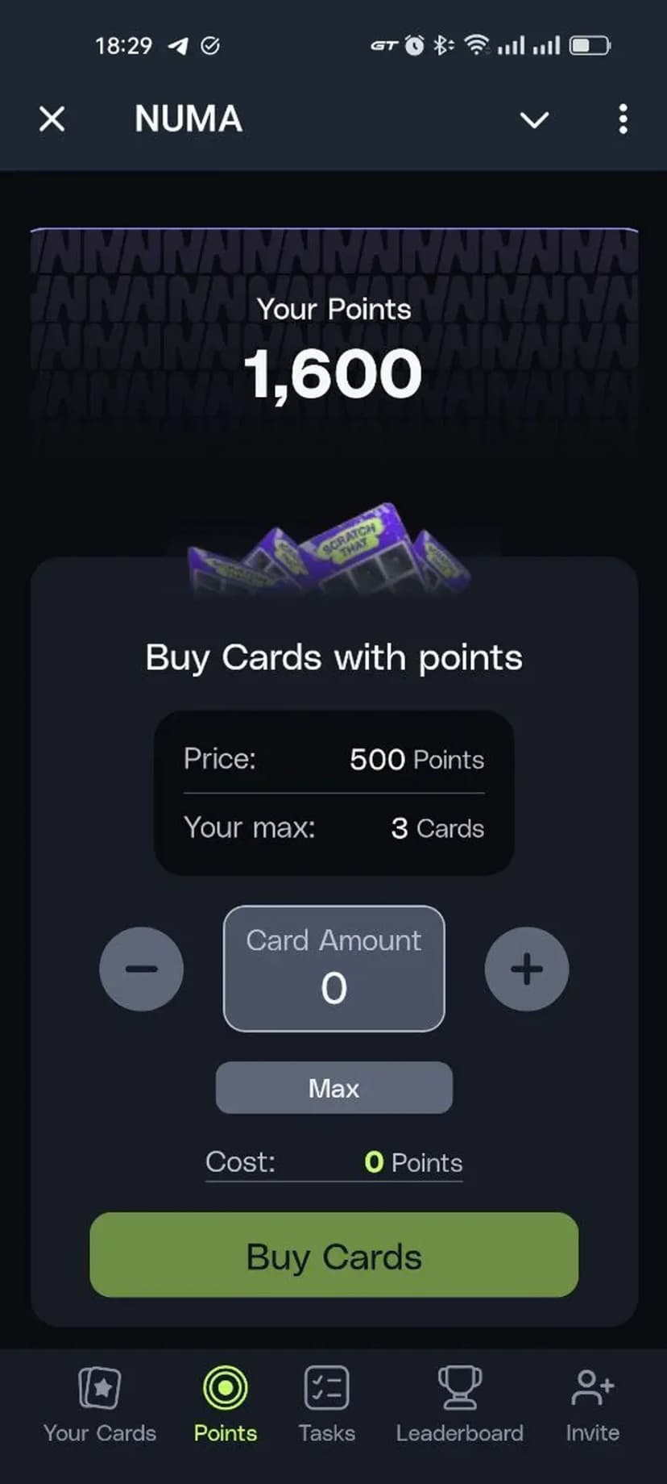Set card amount to Max
This screenshot has height=1484, width=667.
tap(334, 1088)
